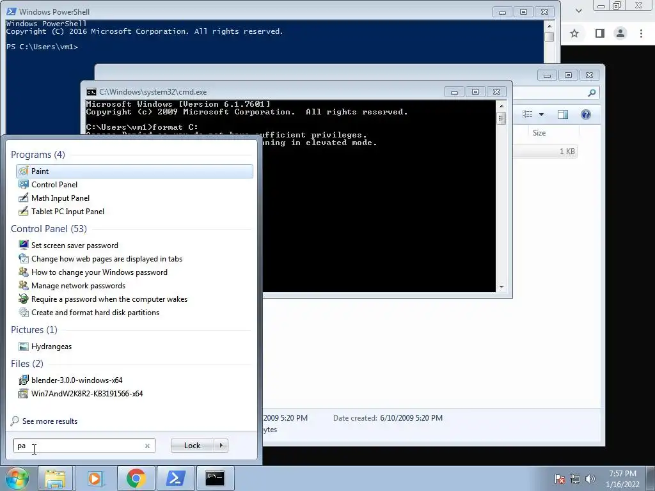
Task: Open Windows Explorer from the taskbar
Action: 55,478
